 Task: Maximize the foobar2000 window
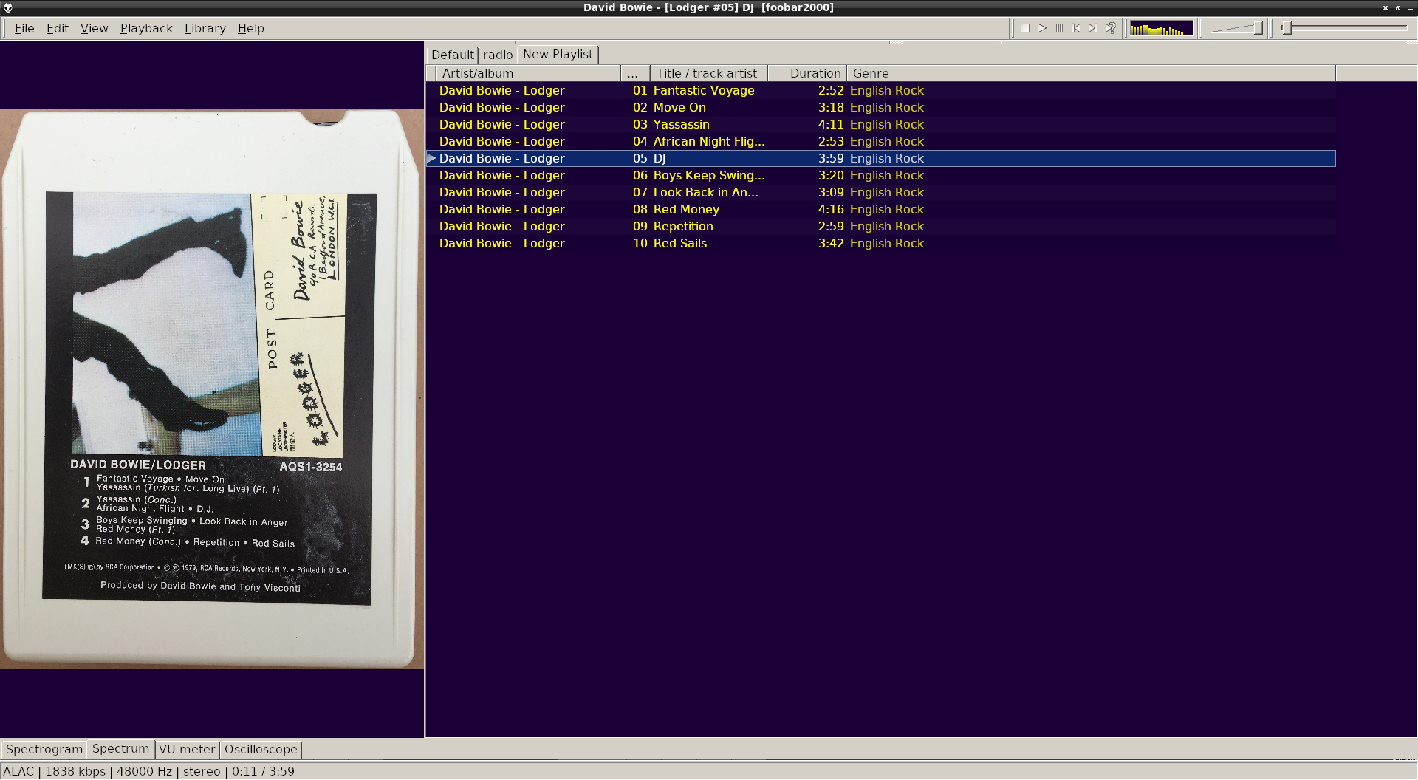coord(1398,7)
